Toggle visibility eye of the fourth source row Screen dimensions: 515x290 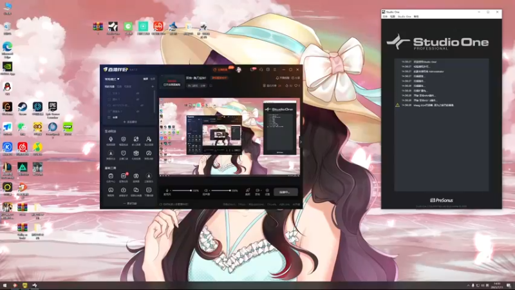point(138,111)
